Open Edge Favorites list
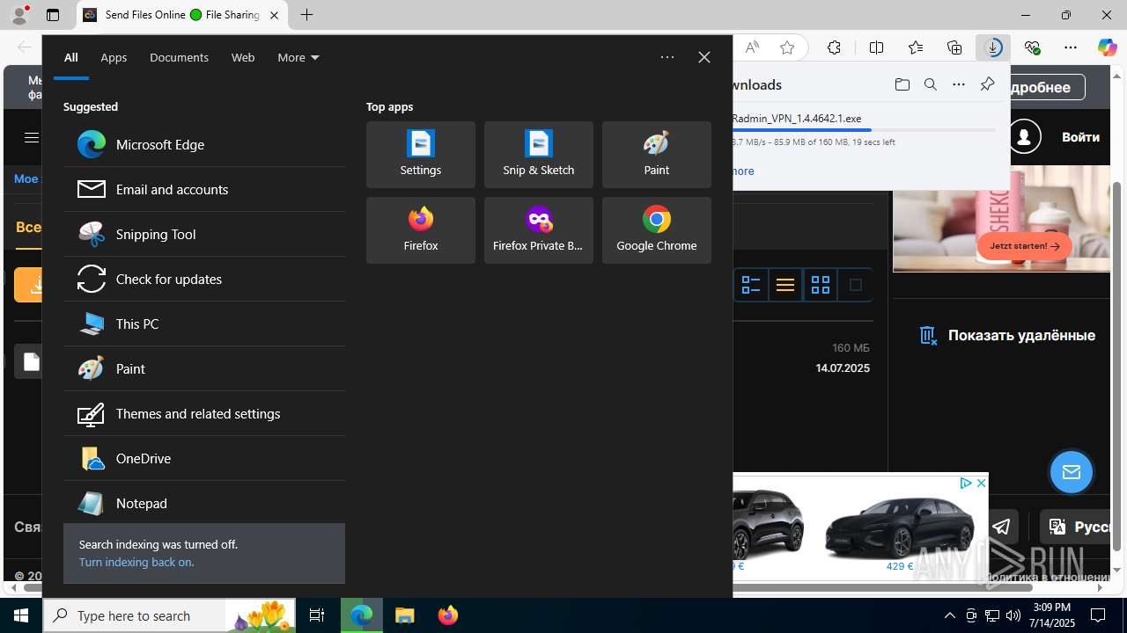The width and height of the screenshot is (1127, 633). point(916,47)
